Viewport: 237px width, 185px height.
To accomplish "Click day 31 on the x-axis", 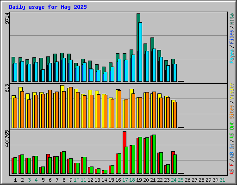I will (x=222, y=180).
